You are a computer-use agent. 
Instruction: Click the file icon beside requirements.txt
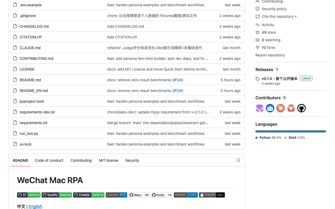coord(15,123)
